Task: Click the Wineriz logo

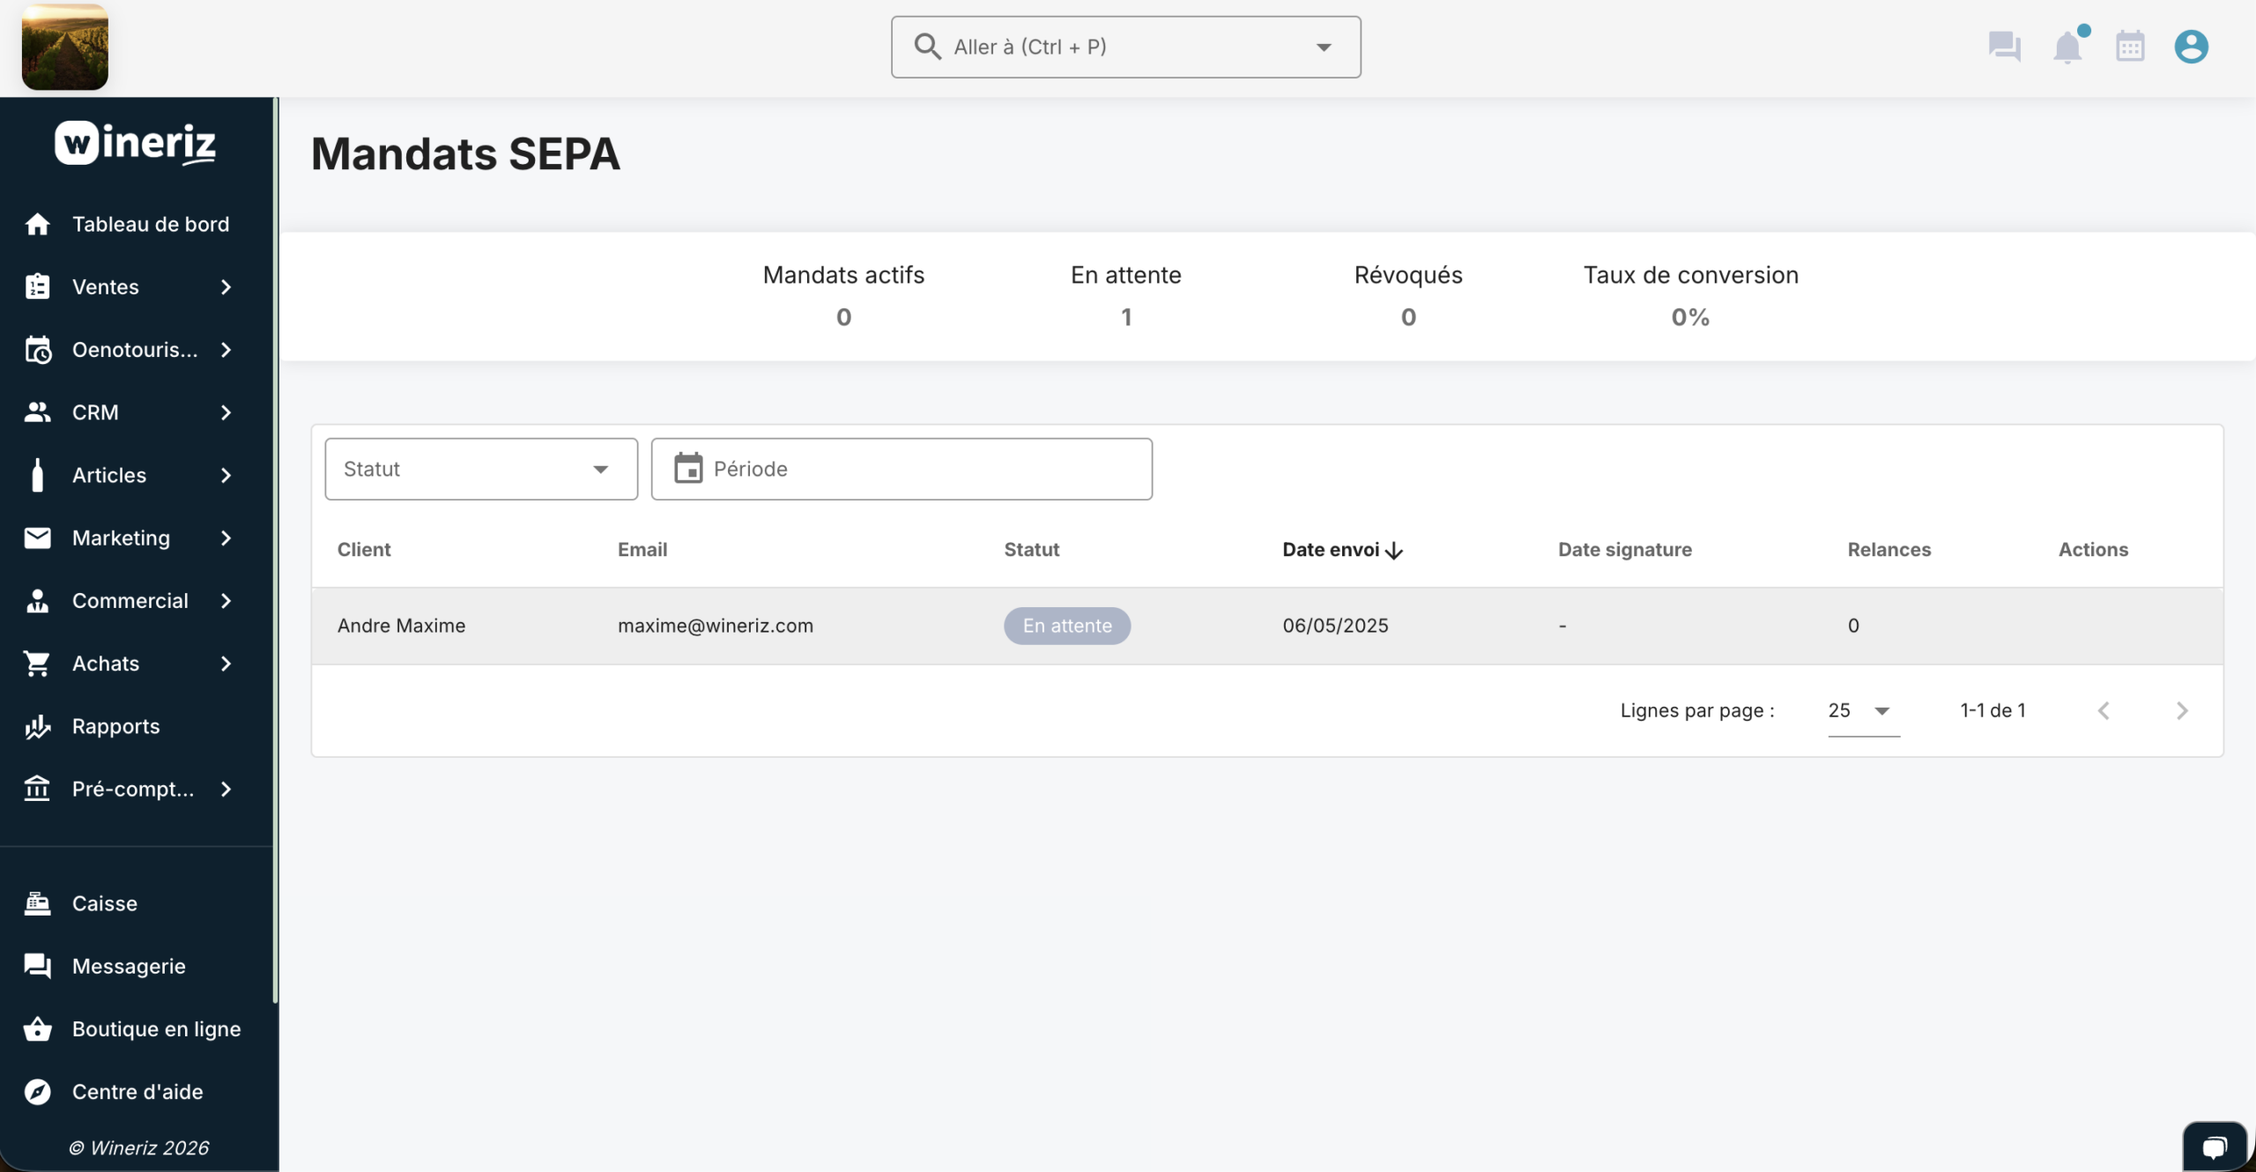Action: pyautogui.click(x=133, y=143)
